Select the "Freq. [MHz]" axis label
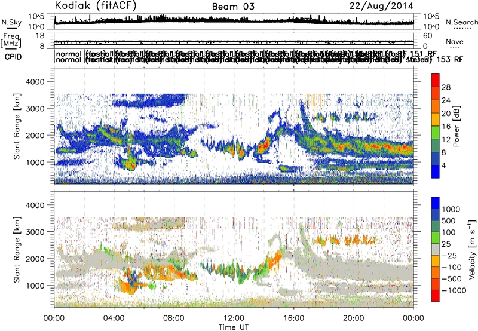 pos(11,40)
